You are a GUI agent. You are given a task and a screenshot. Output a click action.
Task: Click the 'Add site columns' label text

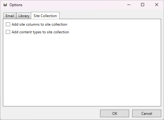pyautogui.click(x=26, y=24)
